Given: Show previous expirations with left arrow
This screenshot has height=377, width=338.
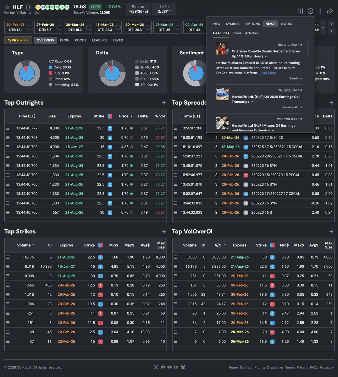Looking at the screenshot, I should pos(331,31).
